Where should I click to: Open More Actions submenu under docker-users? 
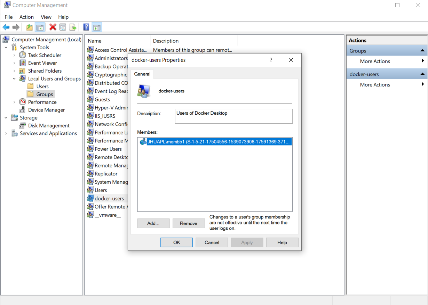[387, 84]
